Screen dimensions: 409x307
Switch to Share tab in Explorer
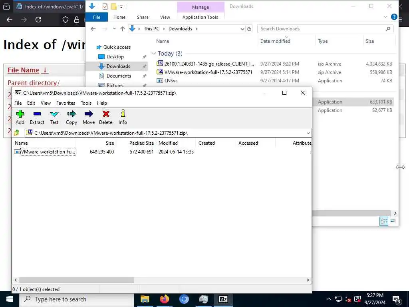tap(143, 17)
